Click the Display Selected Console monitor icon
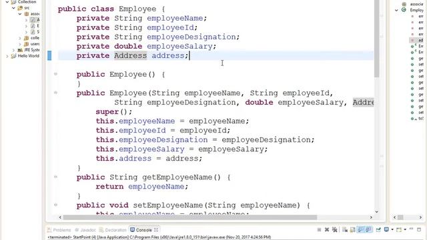The height and width of the screenshot is (240, 427). tap(386, 229)
